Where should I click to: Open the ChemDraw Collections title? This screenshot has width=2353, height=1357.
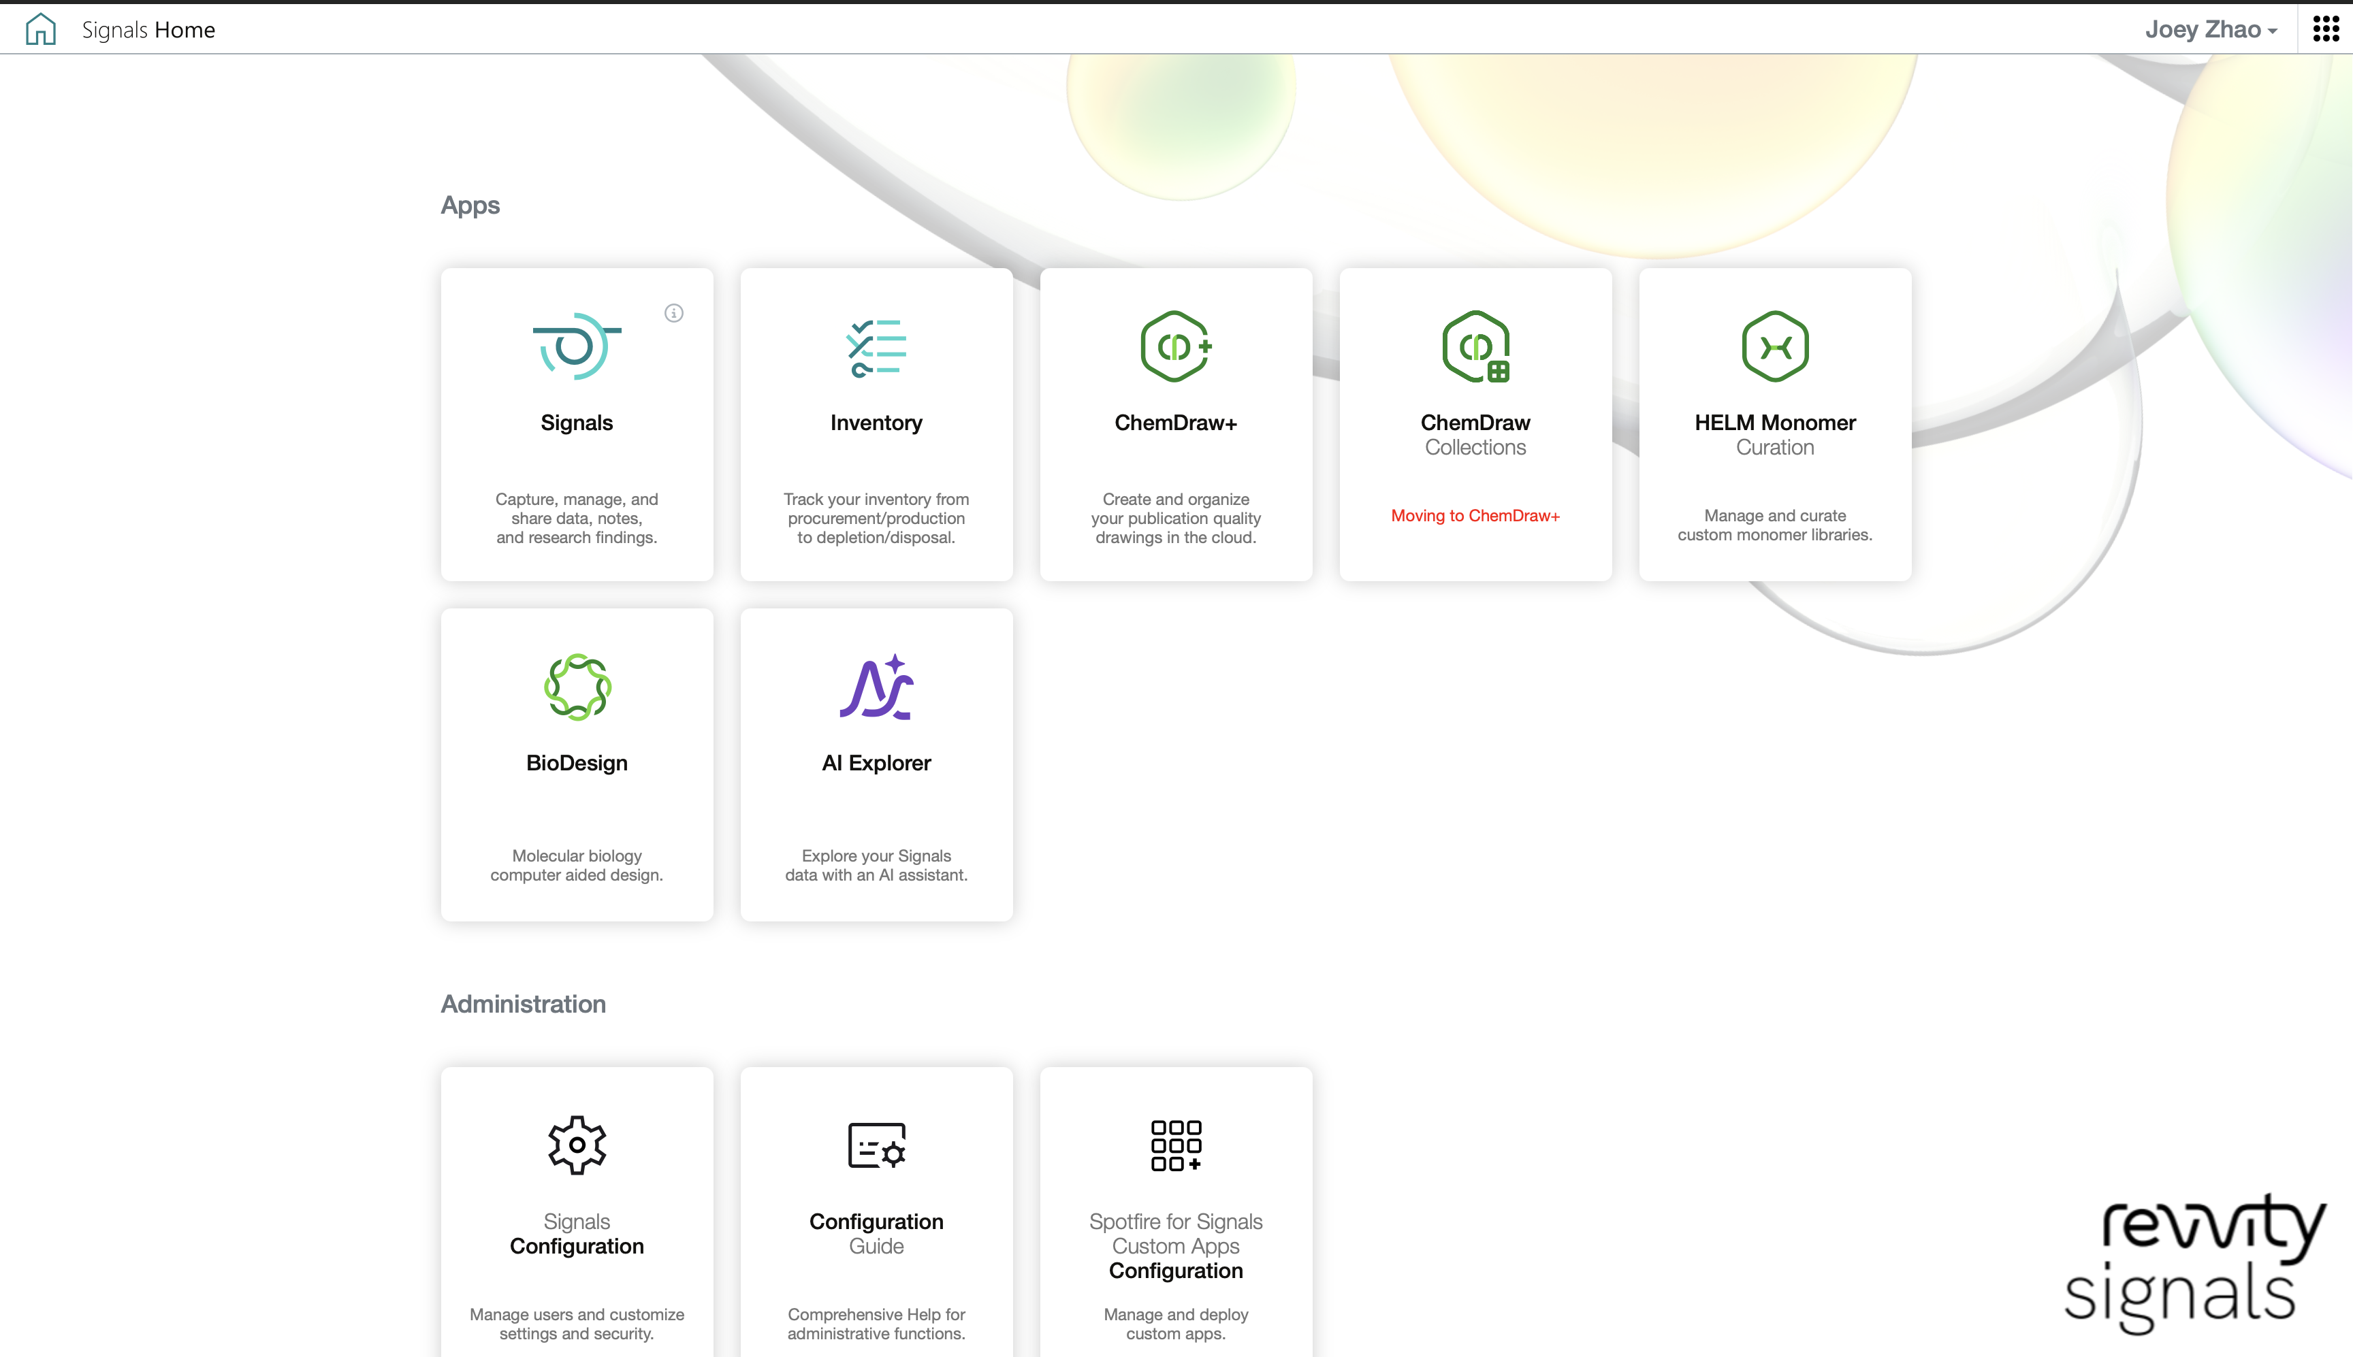1476,436
